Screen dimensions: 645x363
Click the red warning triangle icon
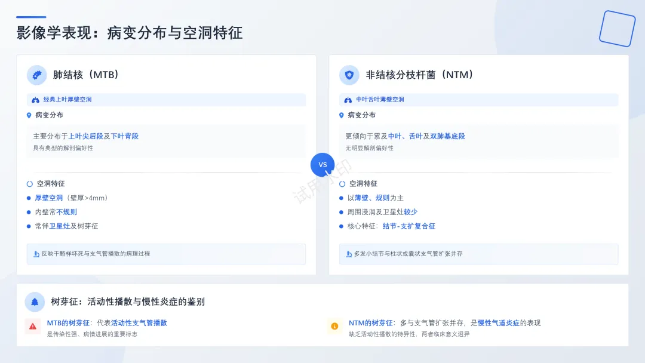pos(33,327)
